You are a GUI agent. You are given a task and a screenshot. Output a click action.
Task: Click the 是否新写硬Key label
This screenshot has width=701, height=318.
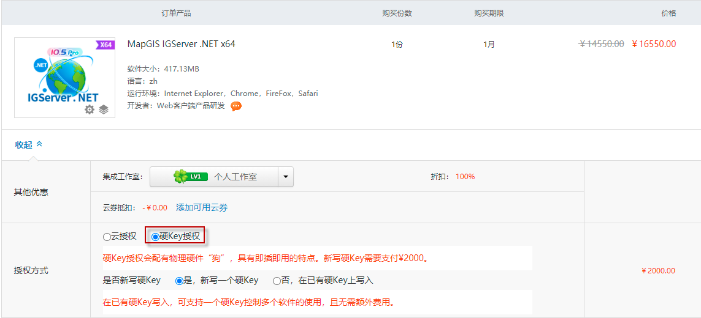tap(131, 281)
